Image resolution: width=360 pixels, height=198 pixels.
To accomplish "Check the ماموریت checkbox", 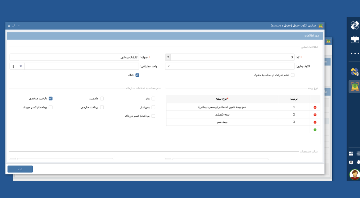I will point(102,98).
